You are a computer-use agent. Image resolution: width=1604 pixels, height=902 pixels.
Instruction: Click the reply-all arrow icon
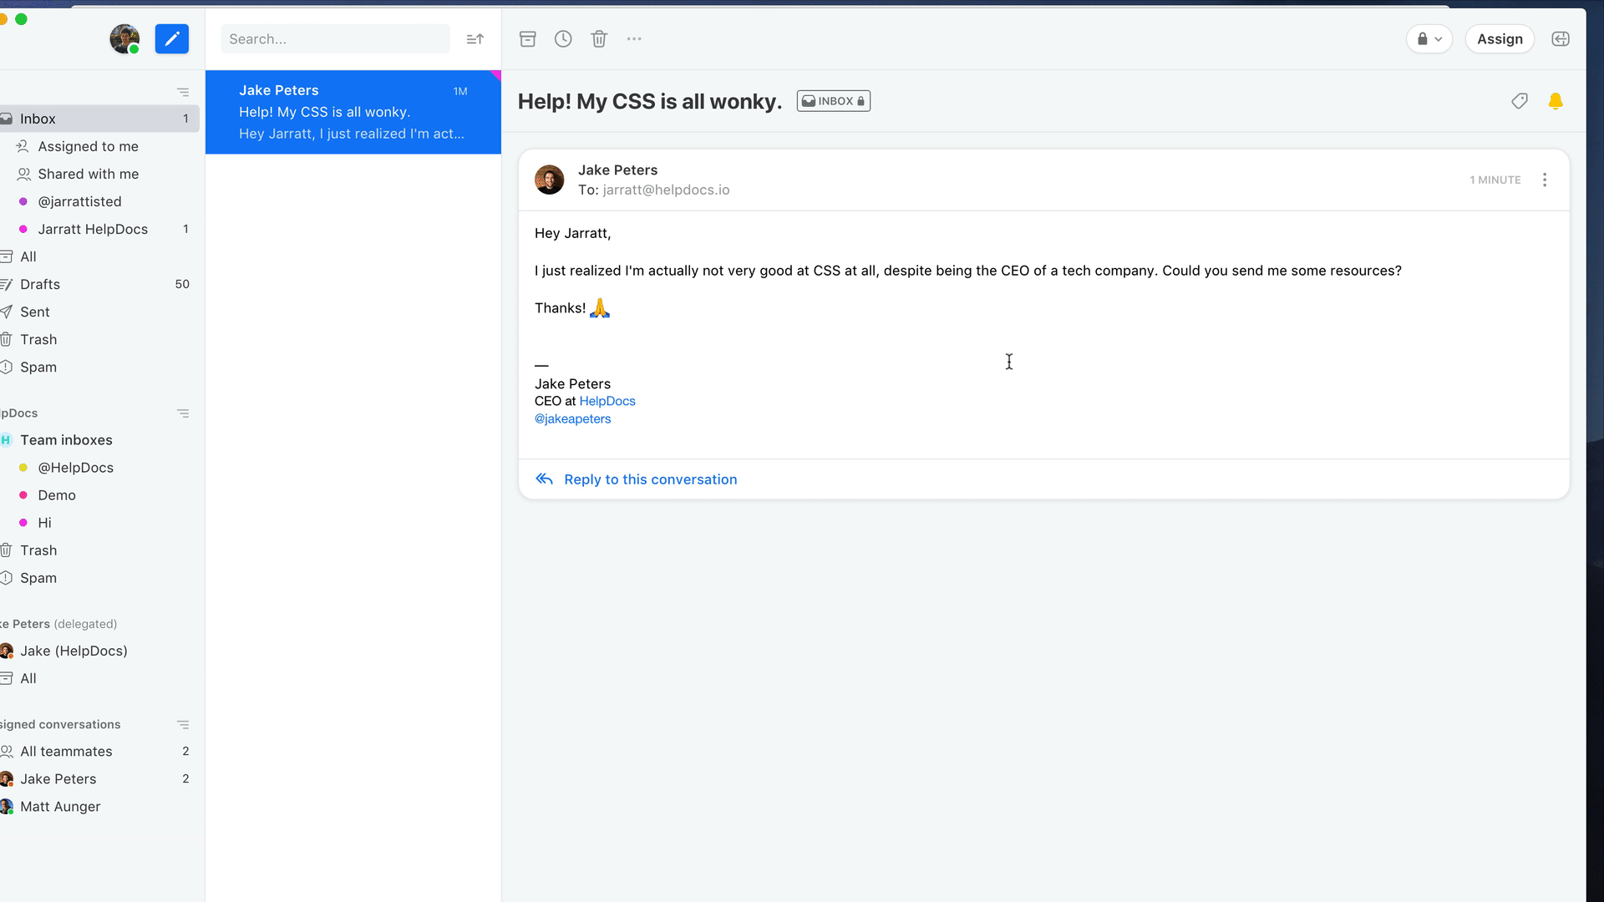pyautogui.click(x=544, y=479)
